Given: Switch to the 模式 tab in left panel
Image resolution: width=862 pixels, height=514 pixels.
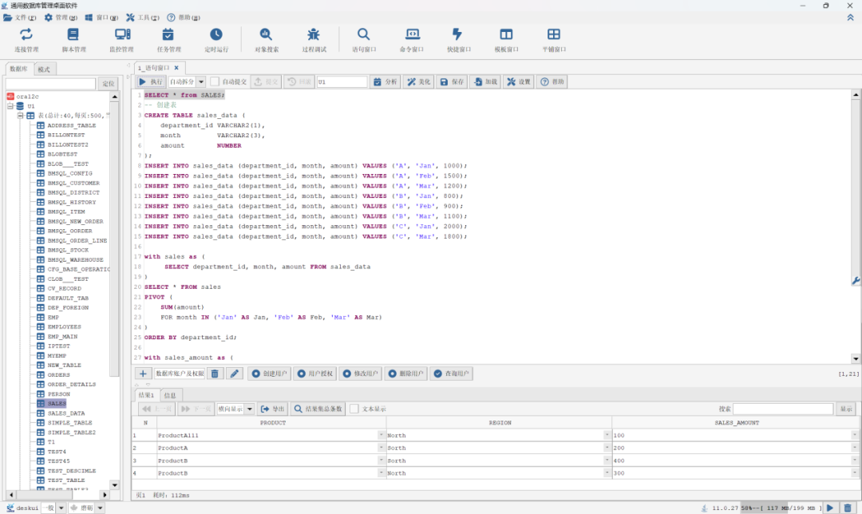Looking at the screenshot, I should coord(44,69).
